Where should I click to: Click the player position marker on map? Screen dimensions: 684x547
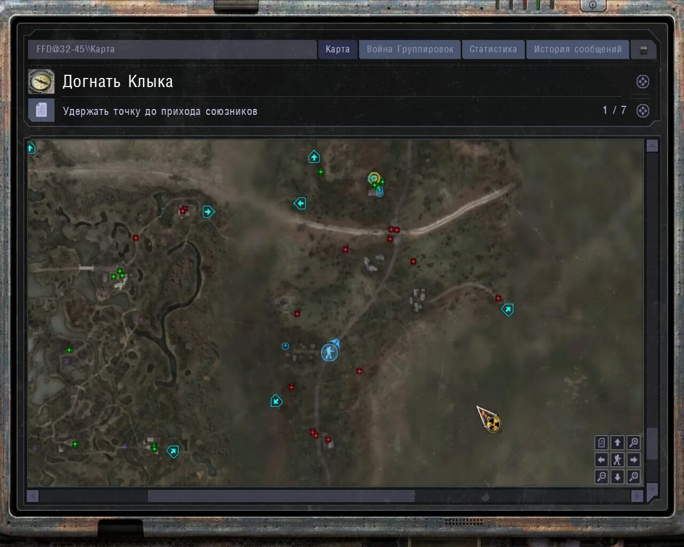(x=329, y=353)
